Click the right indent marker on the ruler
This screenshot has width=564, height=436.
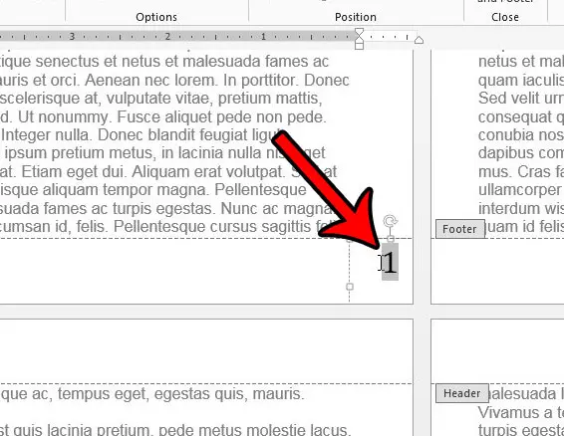(x=419, y=40)
